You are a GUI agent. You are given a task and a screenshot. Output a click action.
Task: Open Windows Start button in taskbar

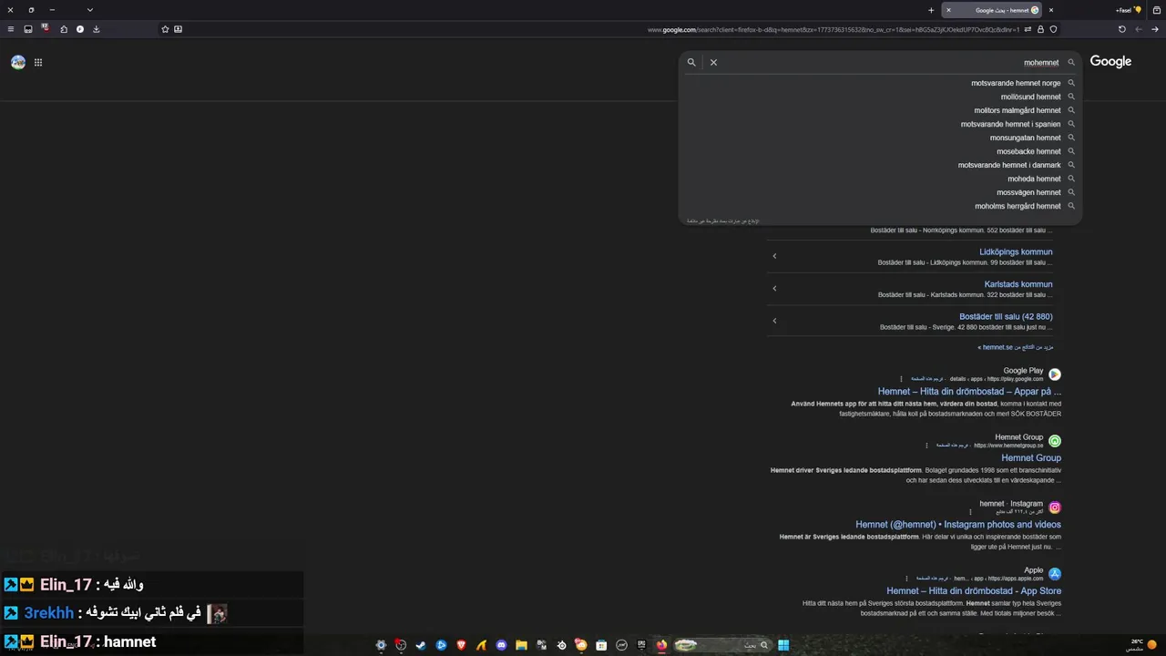pos(783,645)
